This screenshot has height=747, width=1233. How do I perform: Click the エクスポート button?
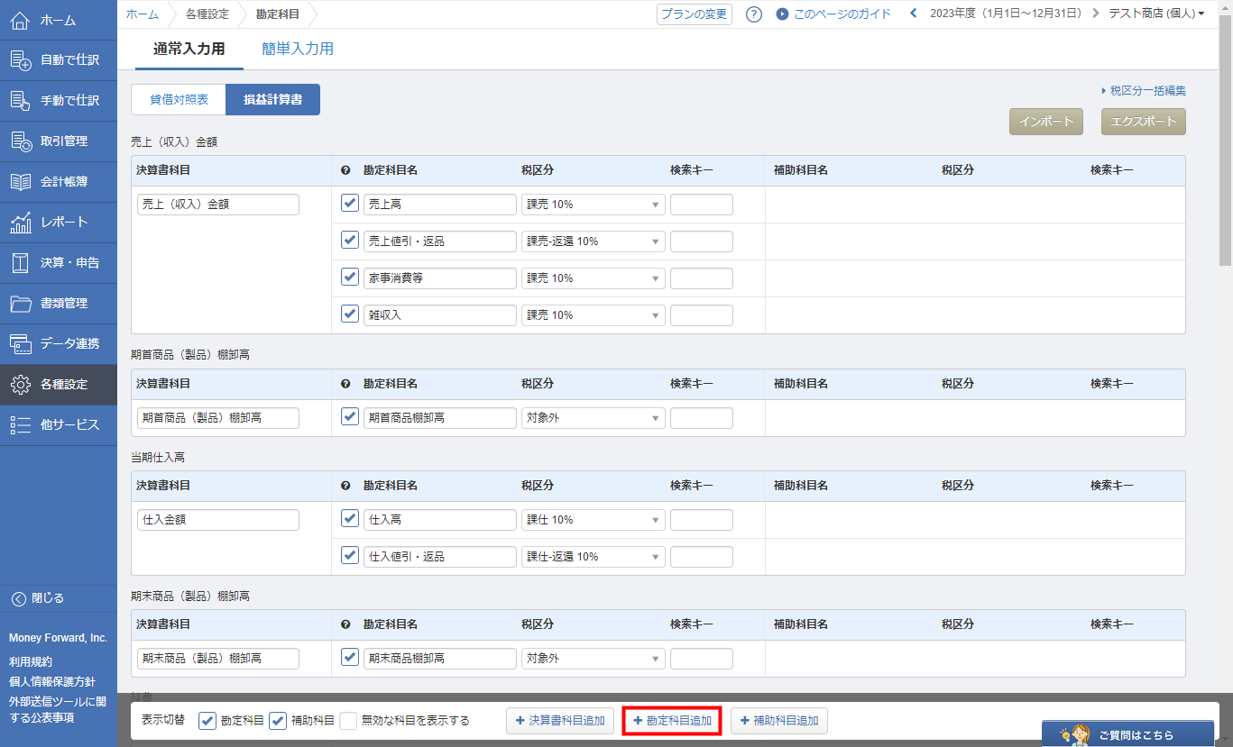point(1143,122)
